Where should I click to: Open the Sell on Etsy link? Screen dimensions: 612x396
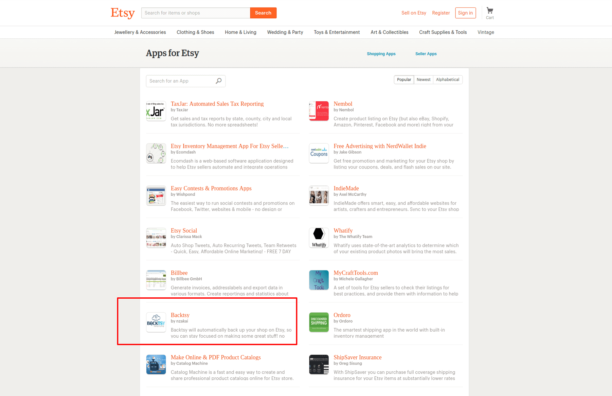[x=414, y=13]
